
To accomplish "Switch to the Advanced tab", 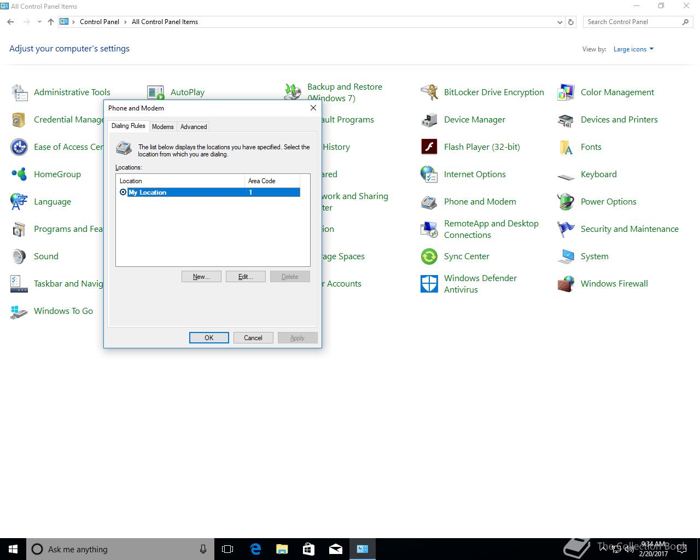I will [194, 126].
